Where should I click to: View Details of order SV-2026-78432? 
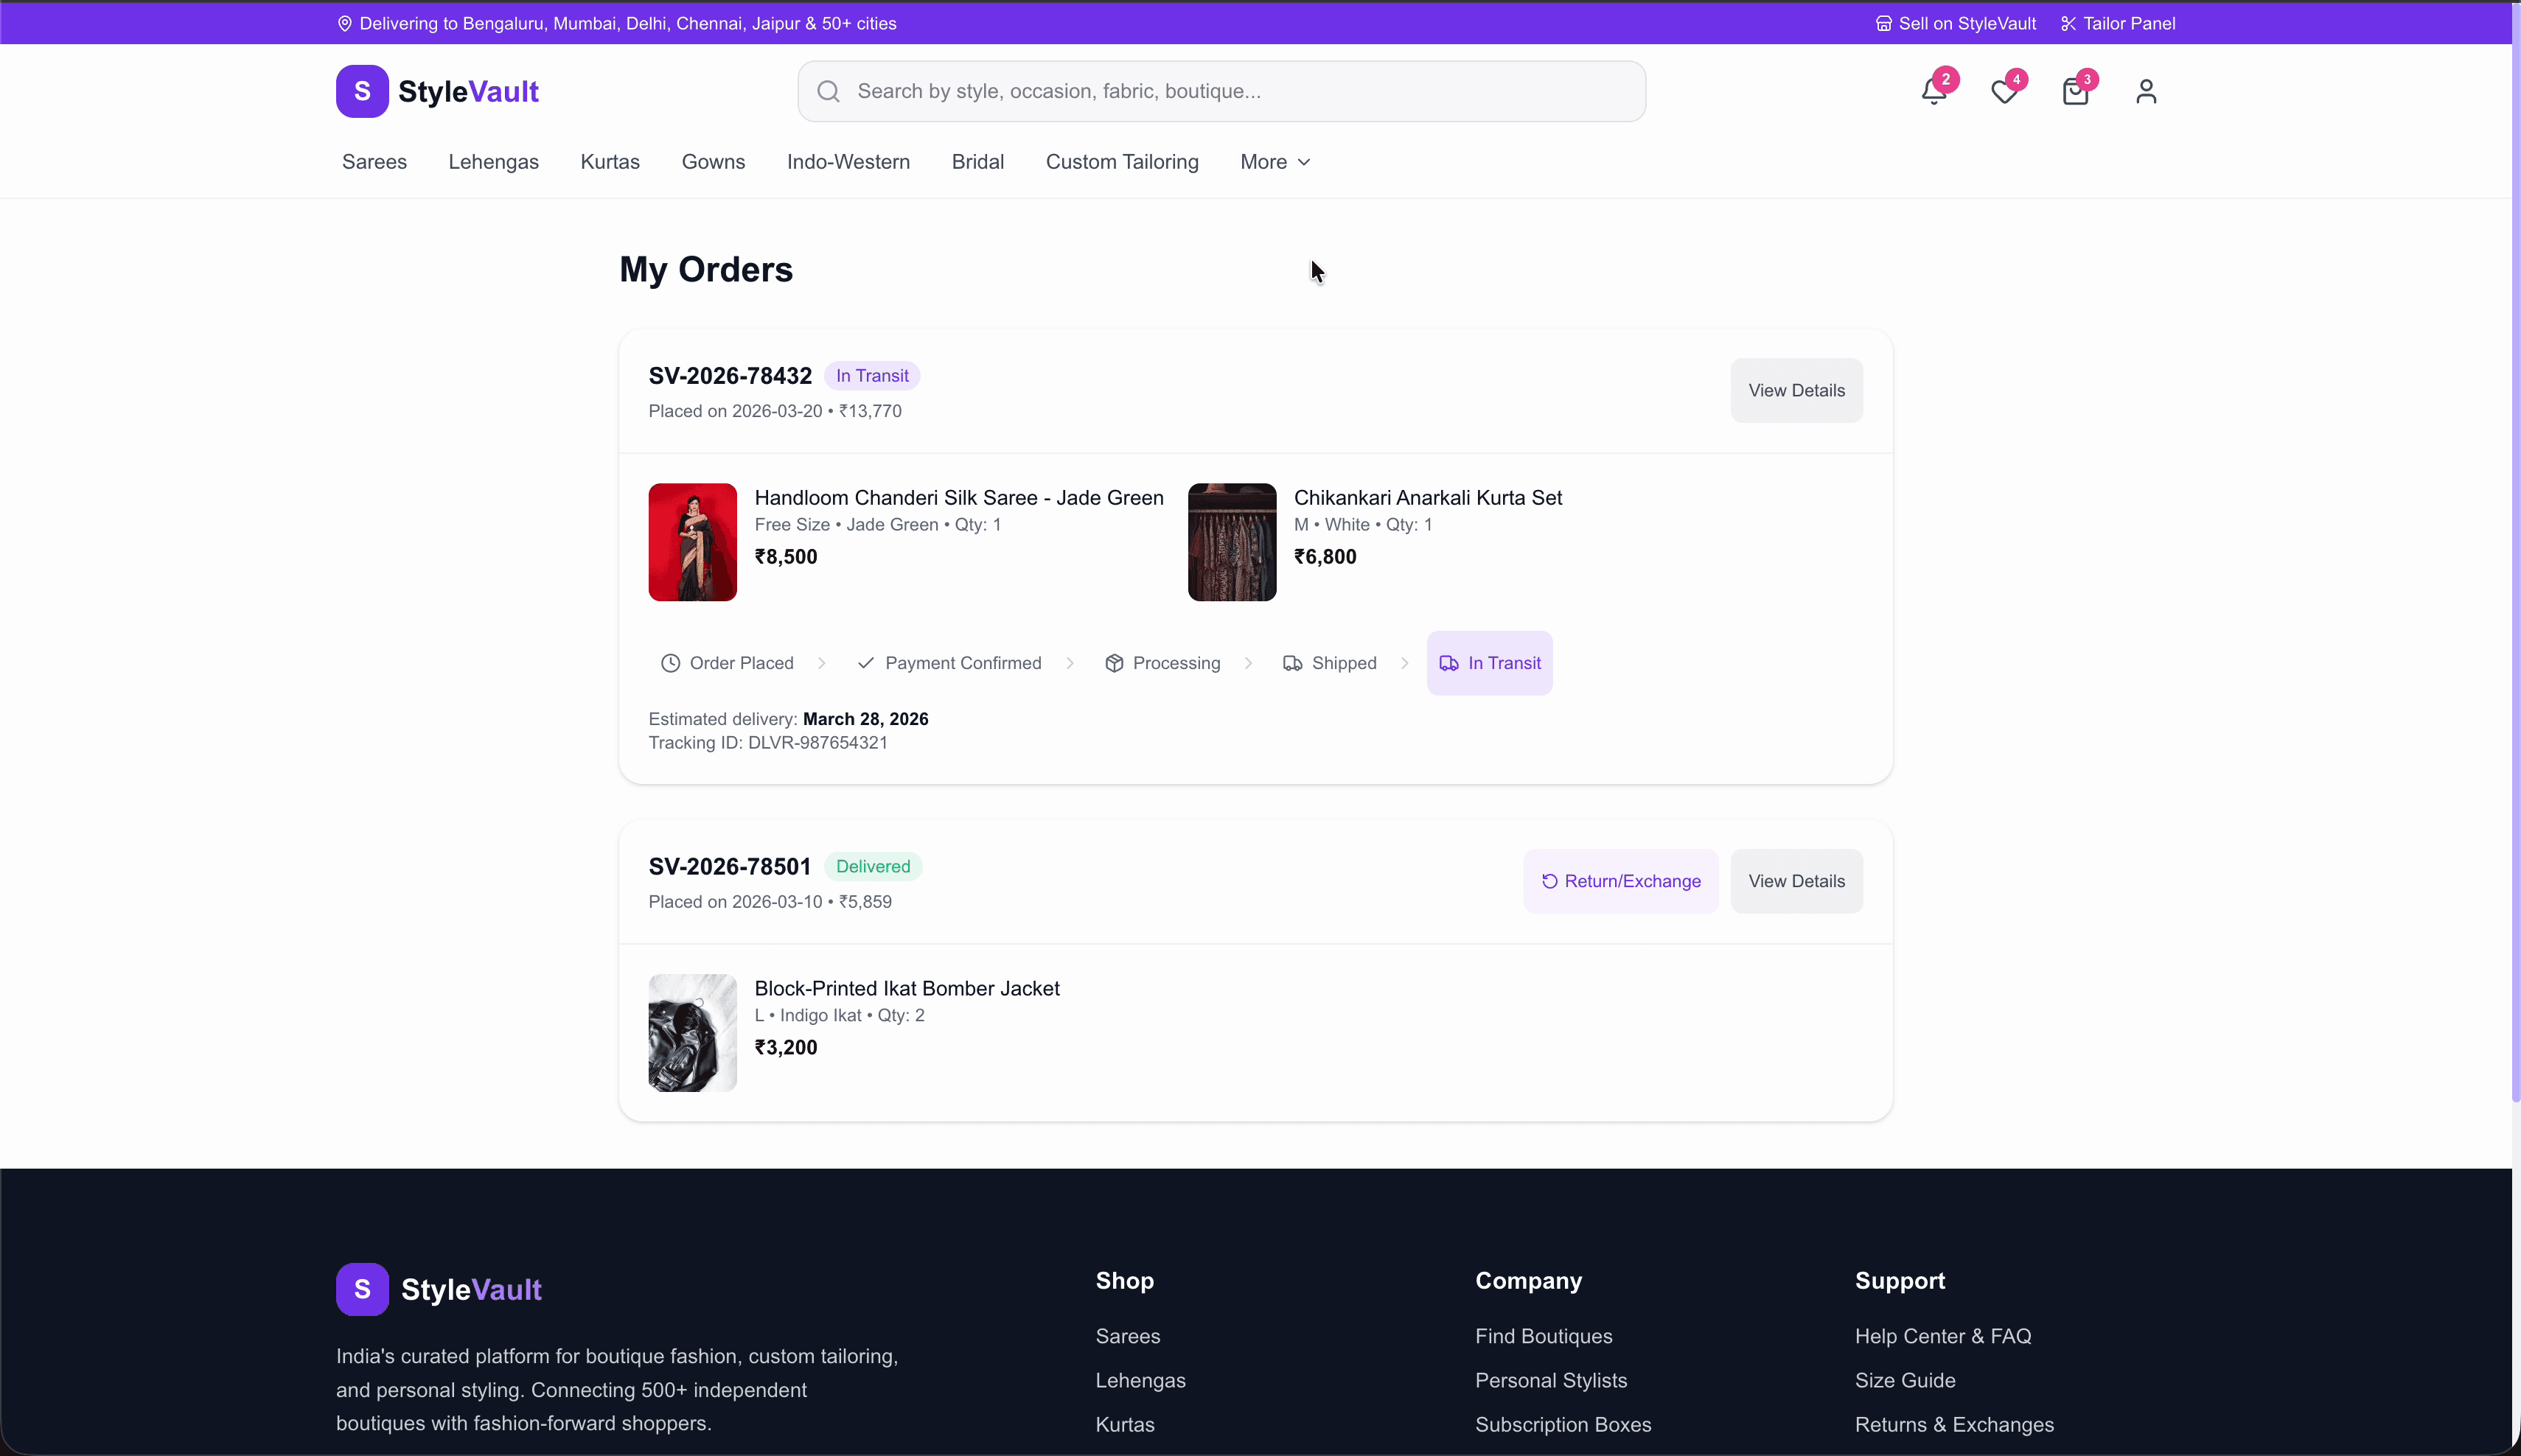(x=1796, y=390)
